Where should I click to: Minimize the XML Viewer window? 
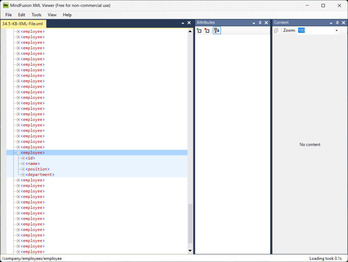307,6
